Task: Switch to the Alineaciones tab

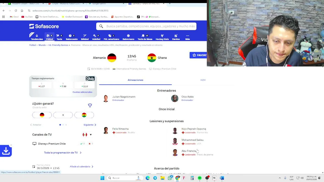Action: pyautogui.click(x=135, y=80)
